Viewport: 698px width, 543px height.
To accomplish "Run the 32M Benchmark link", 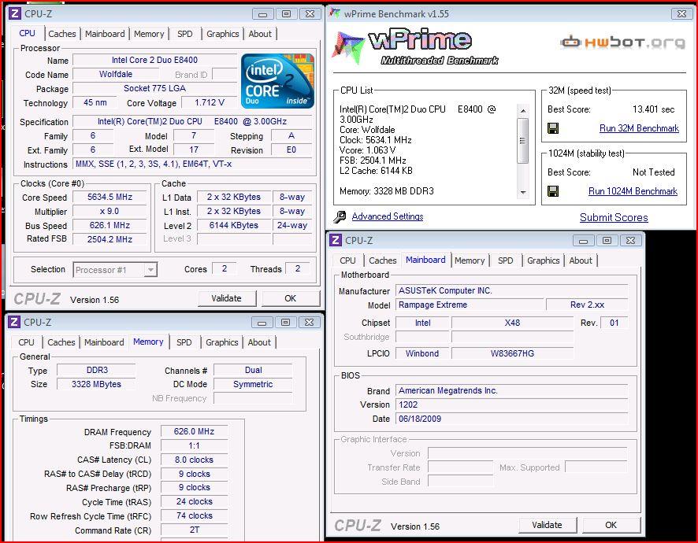I will [x=639, y=128].
